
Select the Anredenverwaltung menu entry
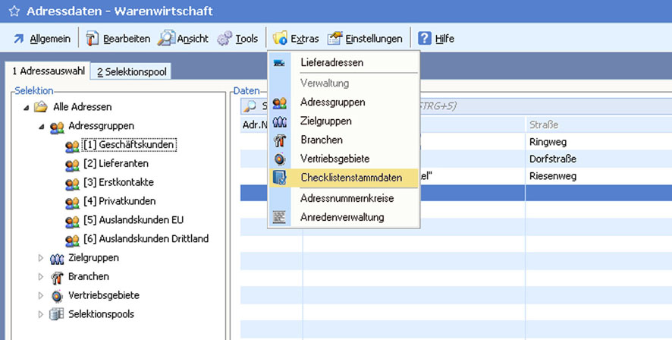(341, 217)
